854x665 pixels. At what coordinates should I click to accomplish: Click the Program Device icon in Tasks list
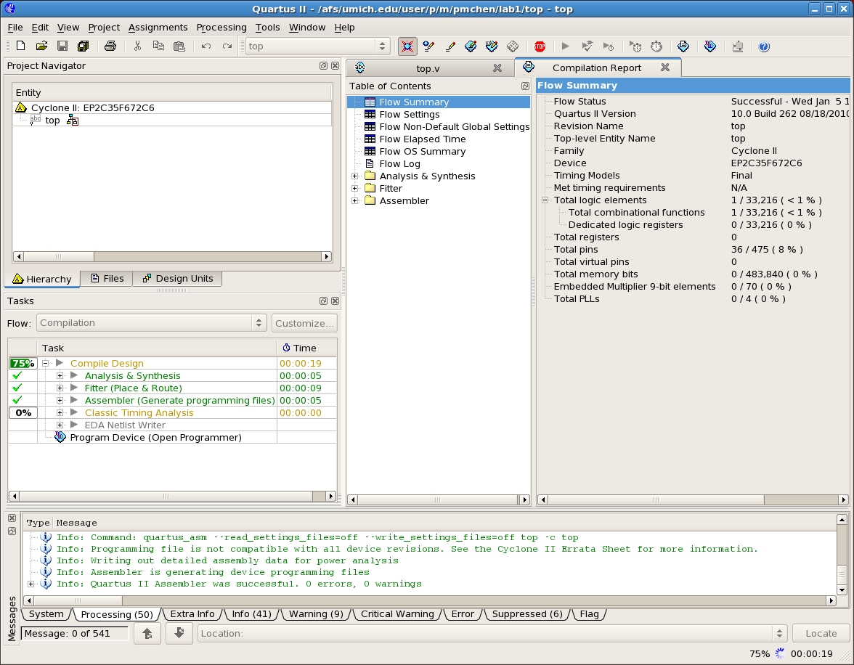point(60,437)
